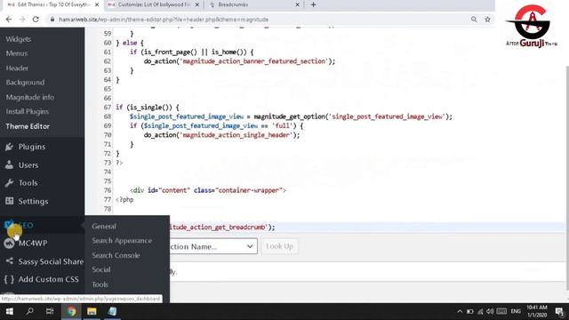Go back using browser back arrow
The width and height of the screenshot is (569, 320).
pyautogui.click(x=9, y=20)
